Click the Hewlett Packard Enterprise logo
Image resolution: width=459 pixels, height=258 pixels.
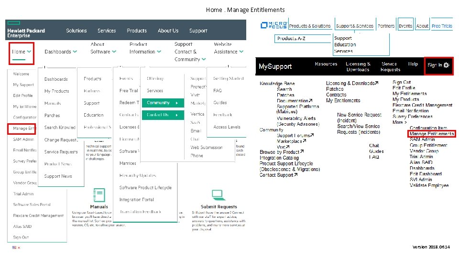[x=26, y=30]
